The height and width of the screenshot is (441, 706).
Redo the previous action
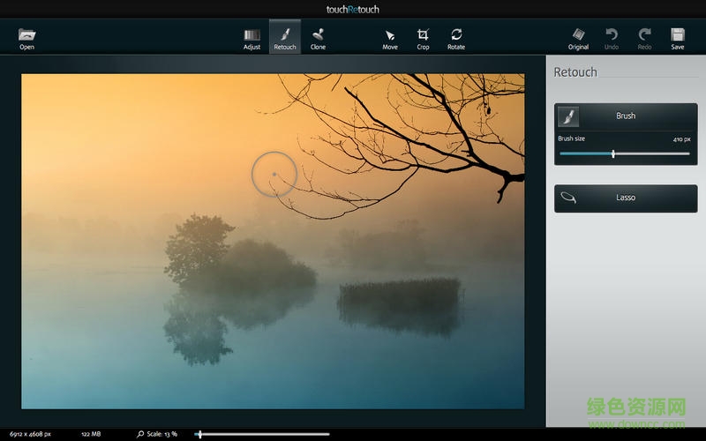(x=644, y=38)
